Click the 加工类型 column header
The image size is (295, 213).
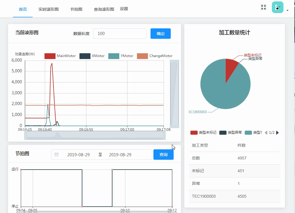coord(200,145)
